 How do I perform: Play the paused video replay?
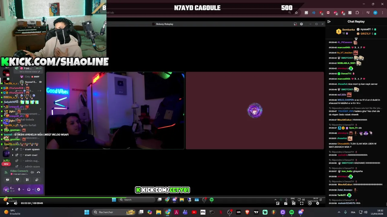click(x=8, y=203)
